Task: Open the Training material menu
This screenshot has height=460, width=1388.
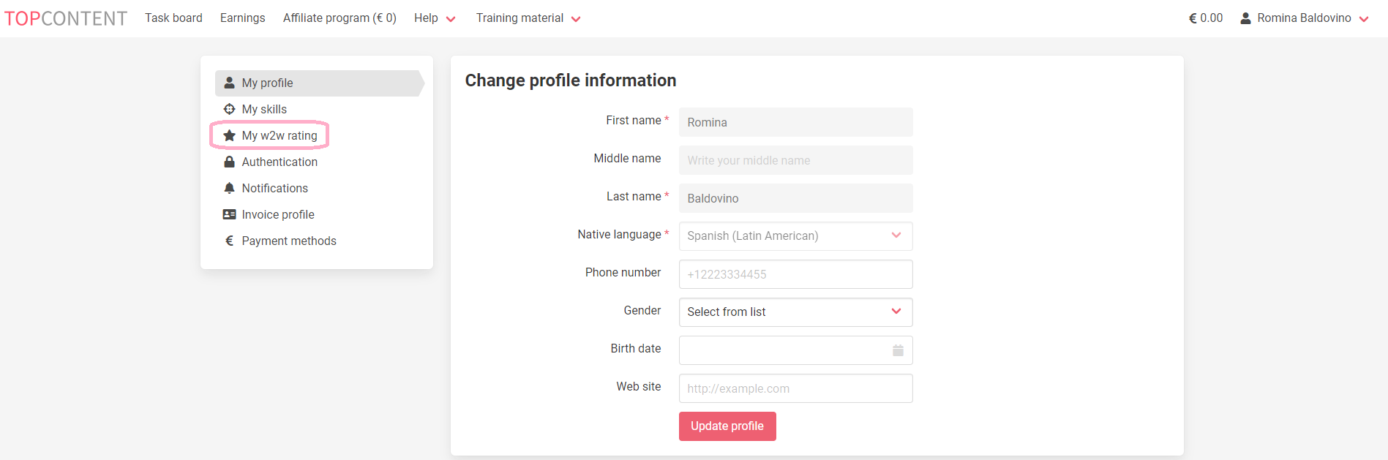Action: coord(528,18)
